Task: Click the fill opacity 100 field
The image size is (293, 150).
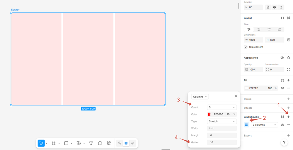Action: [x=270, y=88]
